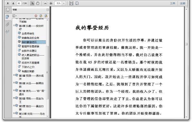
Task: Click the new bookmark icon
Action: pyautogui.click(x=41, y=16)
